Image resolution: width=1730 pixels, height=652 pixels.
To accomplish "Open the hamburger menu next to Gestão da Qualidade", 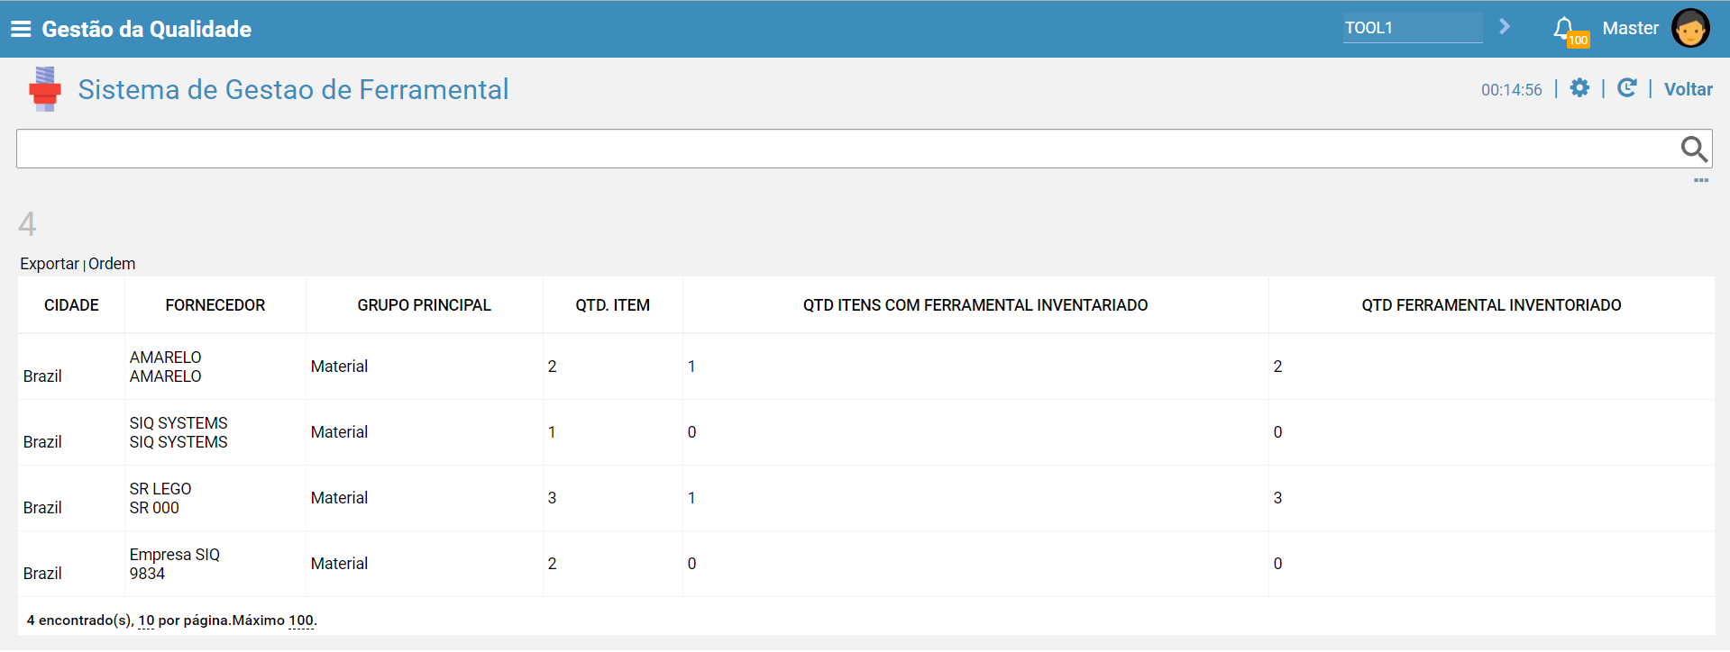I will (x=21, y=29).
